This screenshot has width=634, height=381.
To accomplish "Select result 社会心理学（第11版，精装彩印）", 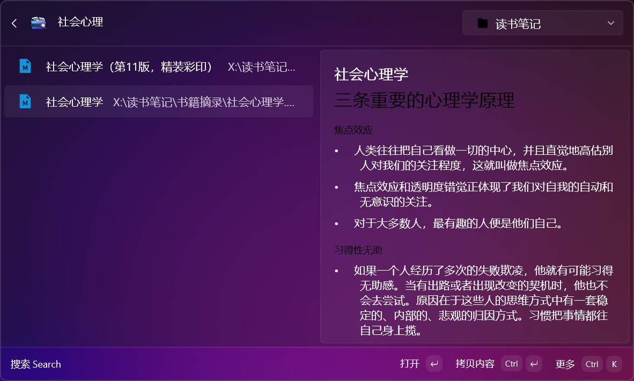I will [159, 66].
